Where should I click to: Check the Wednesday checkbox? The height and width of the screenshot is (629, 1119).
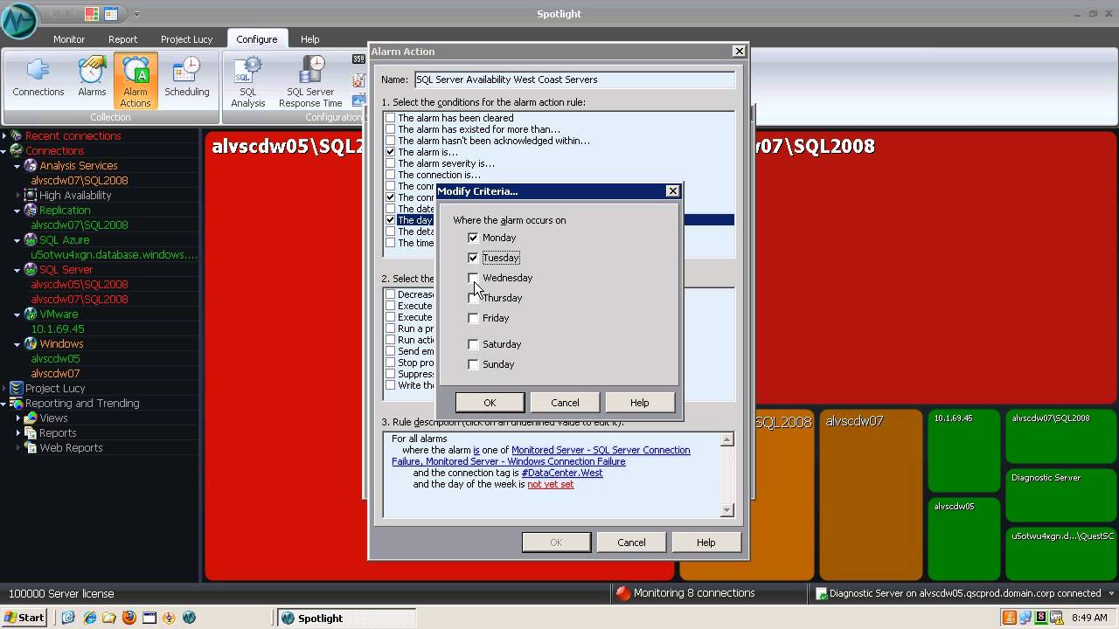(x=473, y=278)
